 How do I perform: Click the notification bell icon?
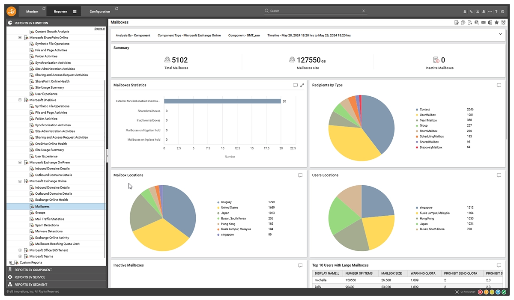click(x=484, y=12)
